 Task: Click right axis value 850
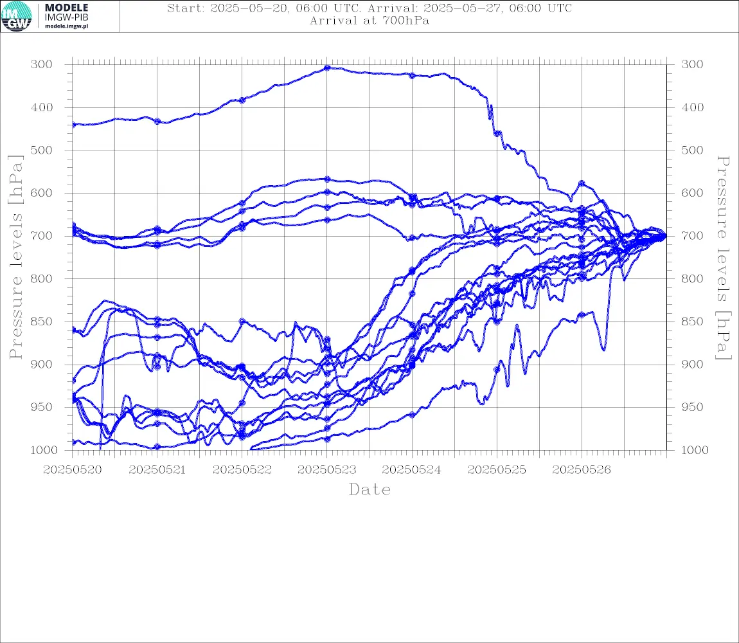pyautogui.click(x=692, y=321)
